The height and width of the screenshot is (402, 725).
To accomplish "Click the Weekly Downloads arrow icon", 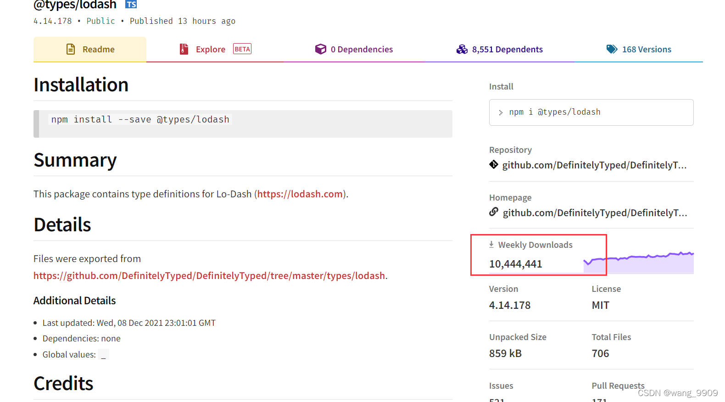I will coord(491,245).
